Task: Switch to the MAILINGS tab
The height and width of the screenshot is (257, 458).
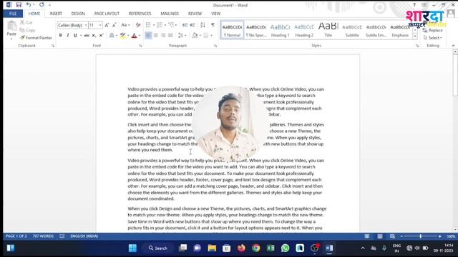Action: [170, 14]
